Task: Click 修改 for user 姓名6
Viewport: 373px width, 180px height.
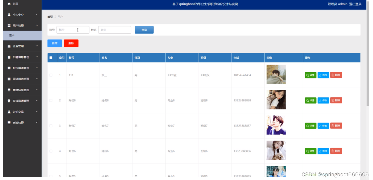Action: point(323,151)
